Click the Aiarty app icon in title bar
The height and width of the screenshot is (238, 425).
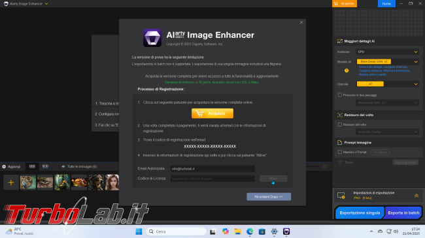coord(6,4)
